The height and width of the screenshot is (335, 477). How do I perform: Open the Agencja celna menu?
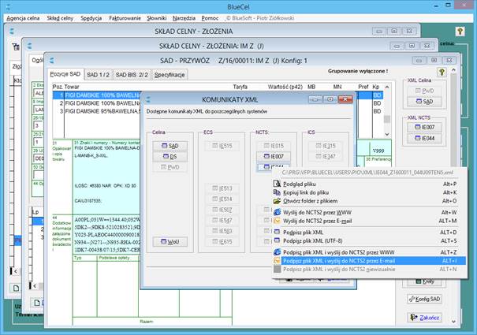coord(23,18)
